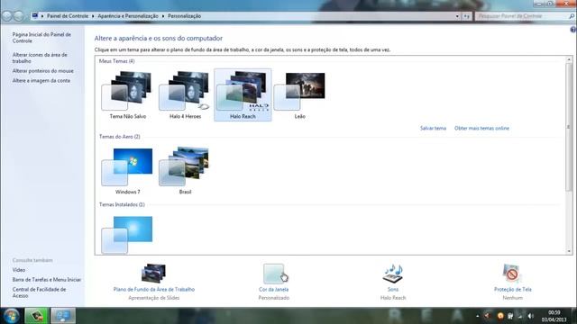Click the address bar refresh button
The image size is (577, 324).
(466, 16)
